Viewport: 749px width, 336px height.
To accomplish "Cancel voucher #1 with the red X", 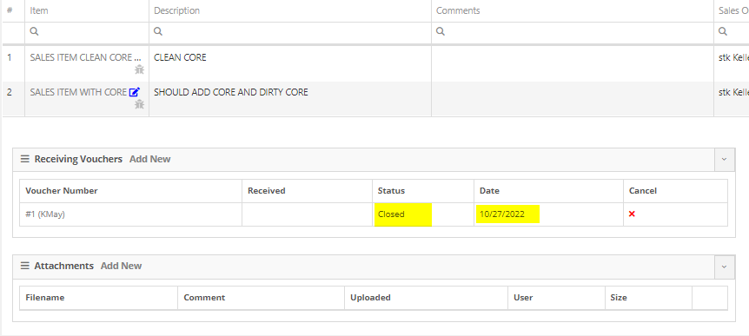I will [x=632, y=214].
